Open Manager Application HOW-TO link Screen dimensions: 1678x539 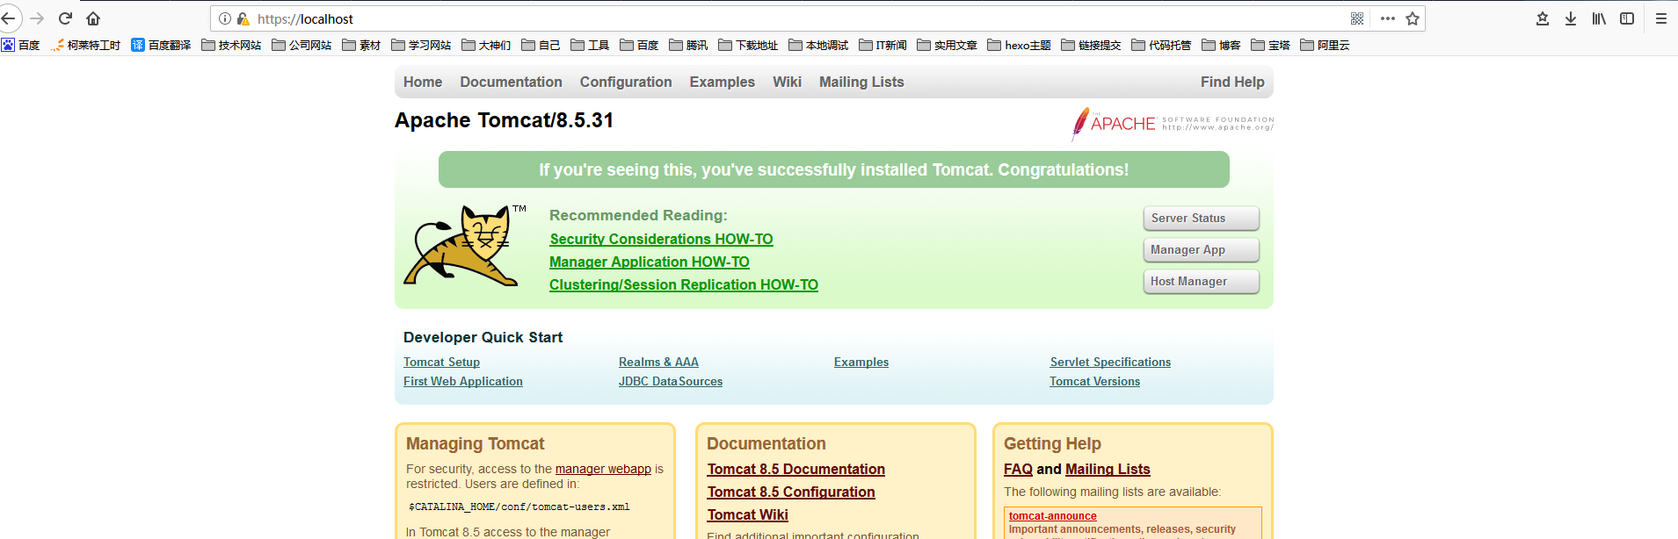(x=650, y=262)
